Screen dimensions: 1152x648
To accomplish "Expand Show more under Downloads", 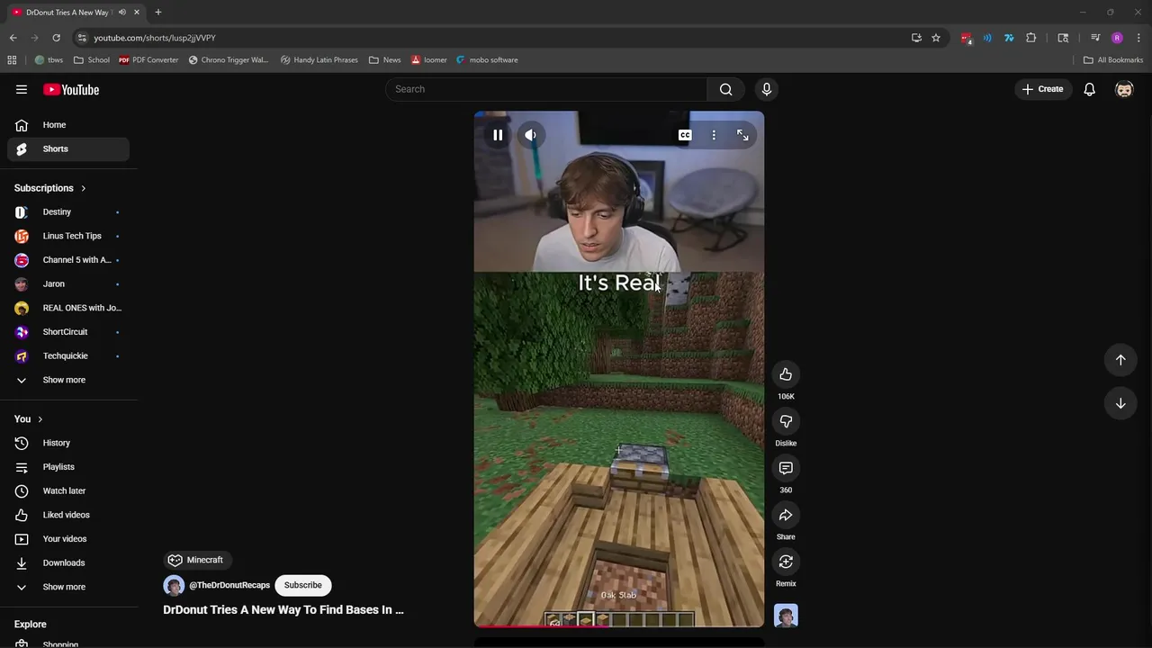I will [x=68, y=587].
